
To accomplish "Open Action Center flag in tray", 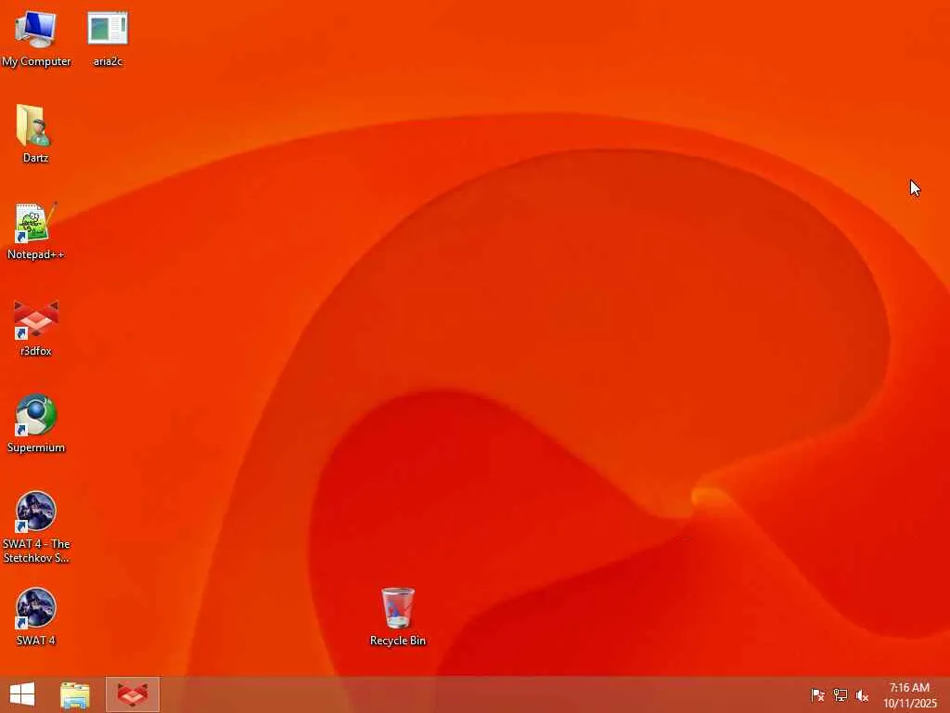I will (817, 694).
